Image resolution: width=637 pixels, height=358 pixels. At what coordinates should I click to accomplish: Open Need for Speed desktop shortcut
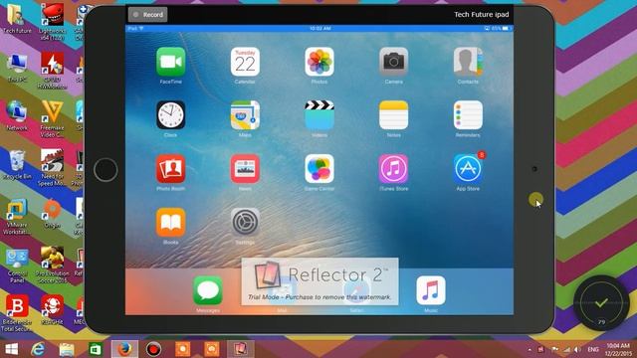52,168
